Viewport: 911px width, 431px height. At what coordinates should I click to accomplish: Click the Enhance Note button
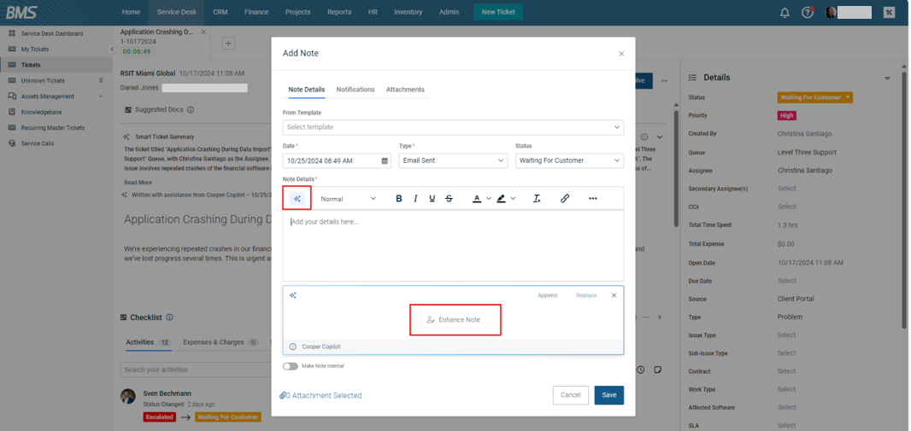coord(455,320)
